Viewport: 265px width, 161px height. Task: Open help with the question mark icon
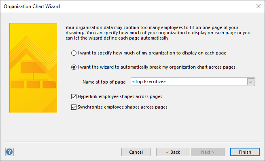point(9,152)
